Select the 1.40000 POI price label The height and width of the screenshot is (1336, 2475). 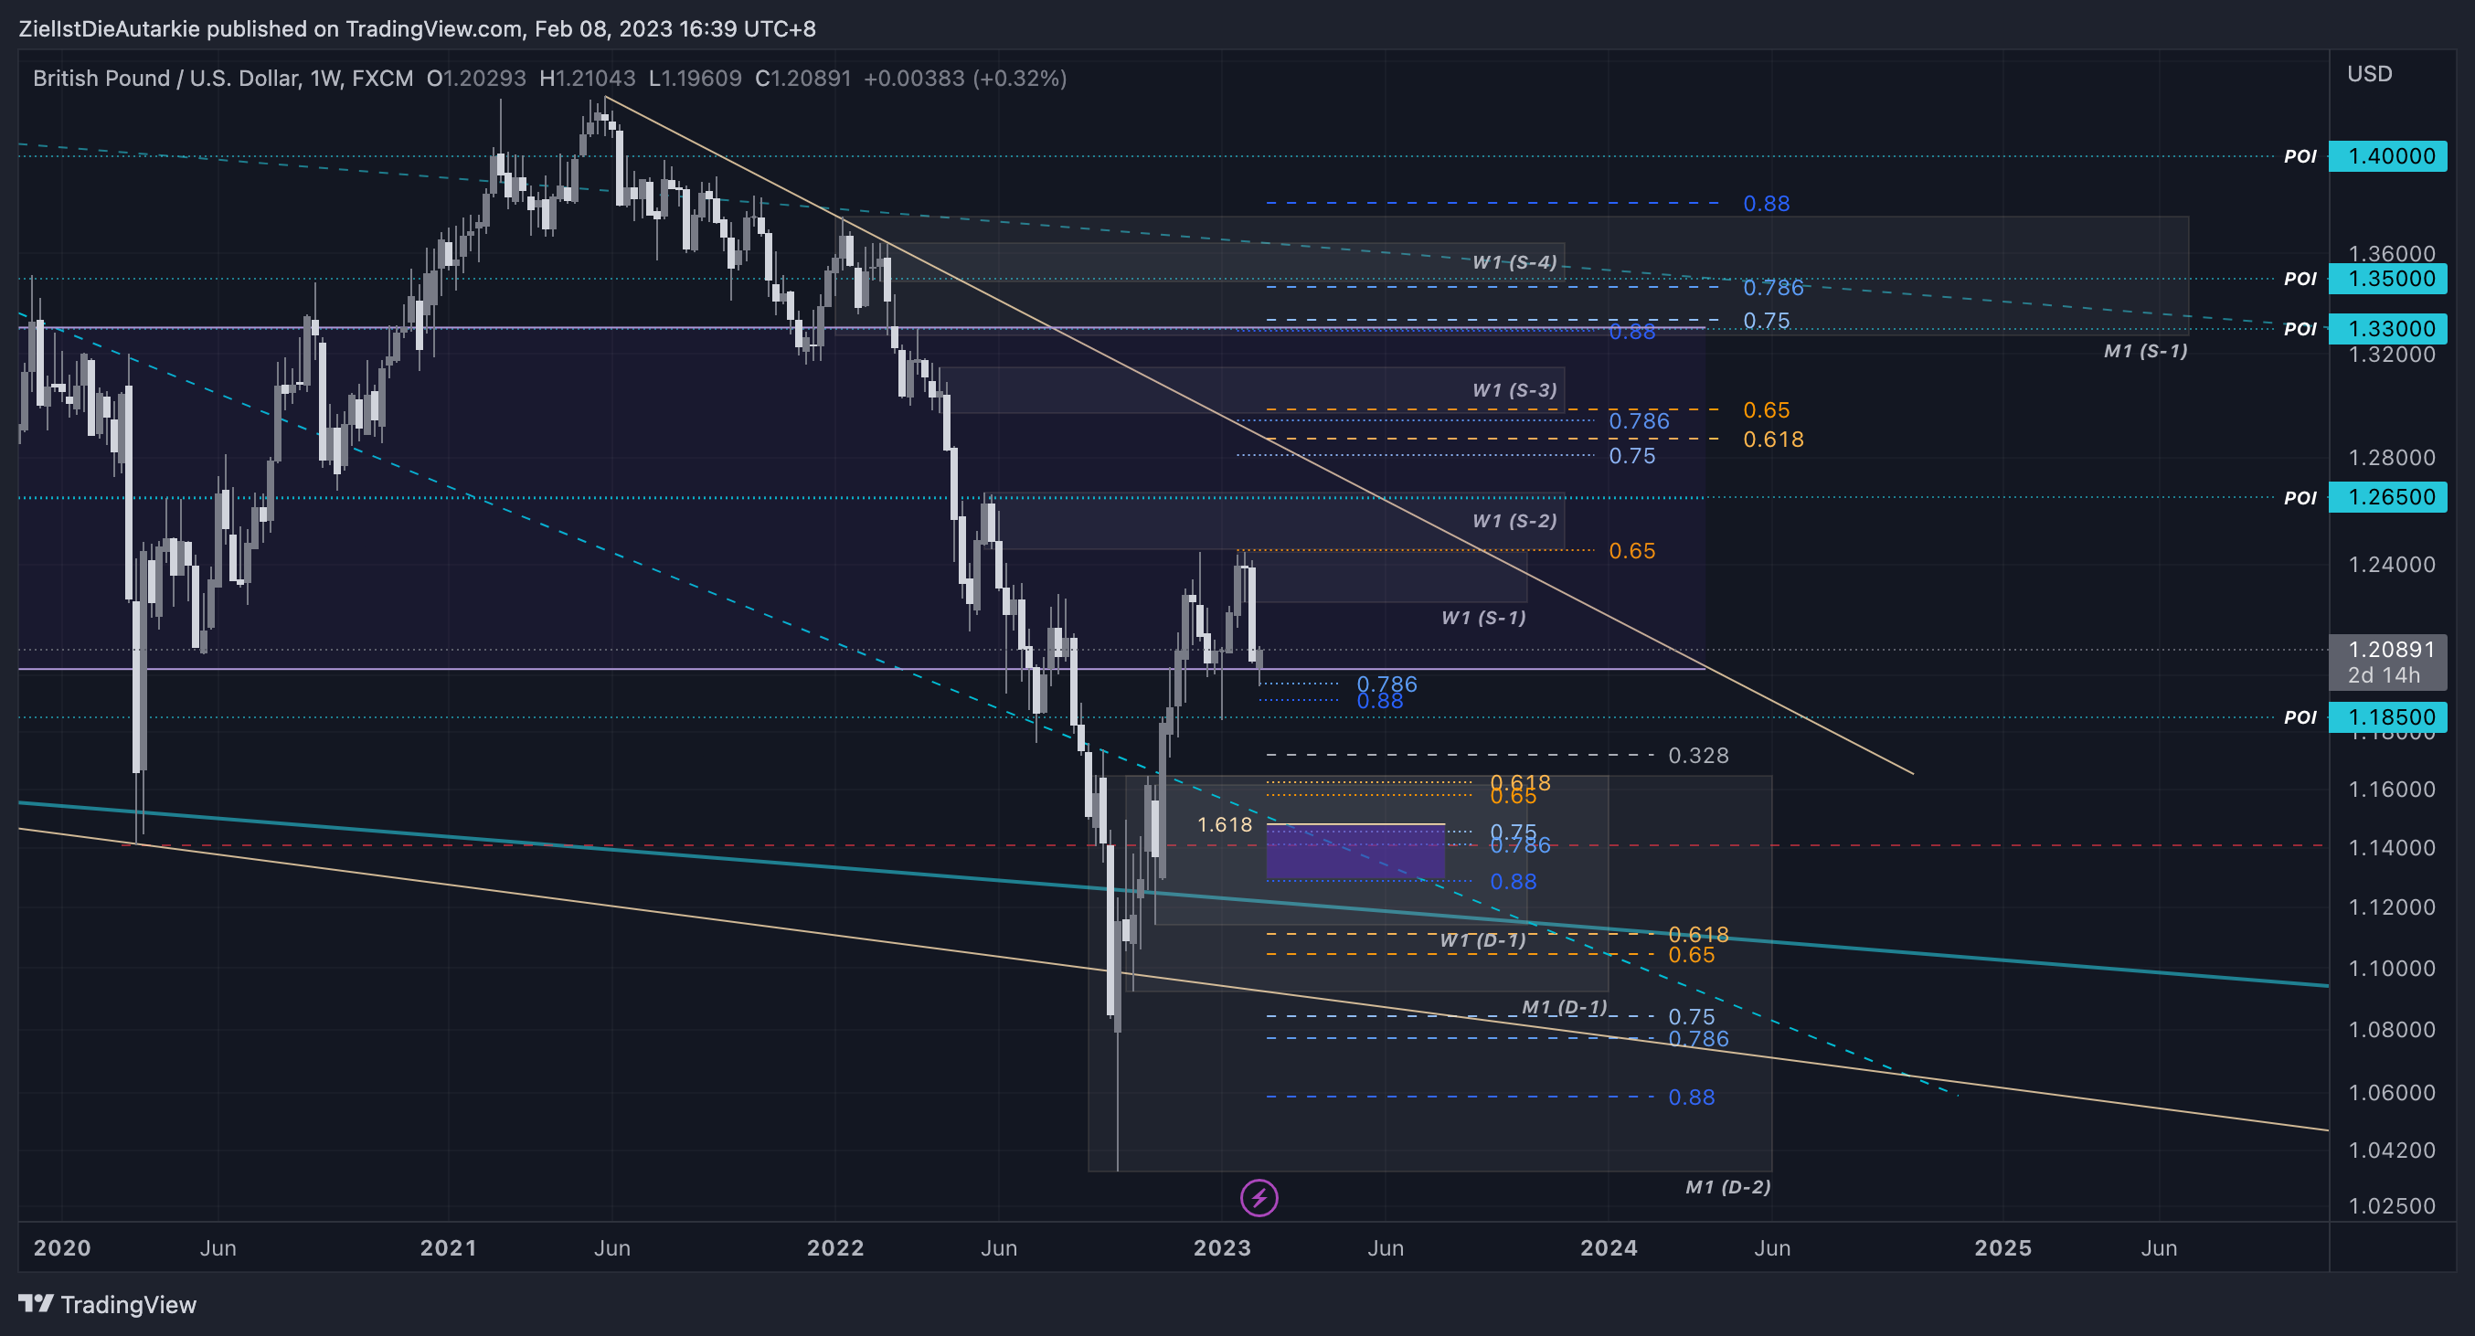2387,155
